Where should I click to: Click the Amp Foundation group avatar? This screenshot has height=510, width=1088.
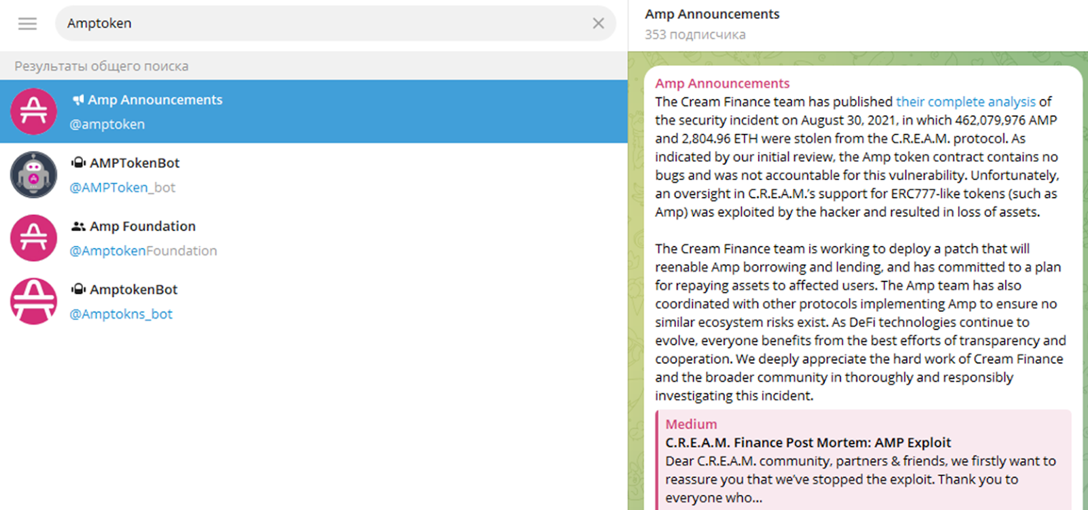(34, 238)
